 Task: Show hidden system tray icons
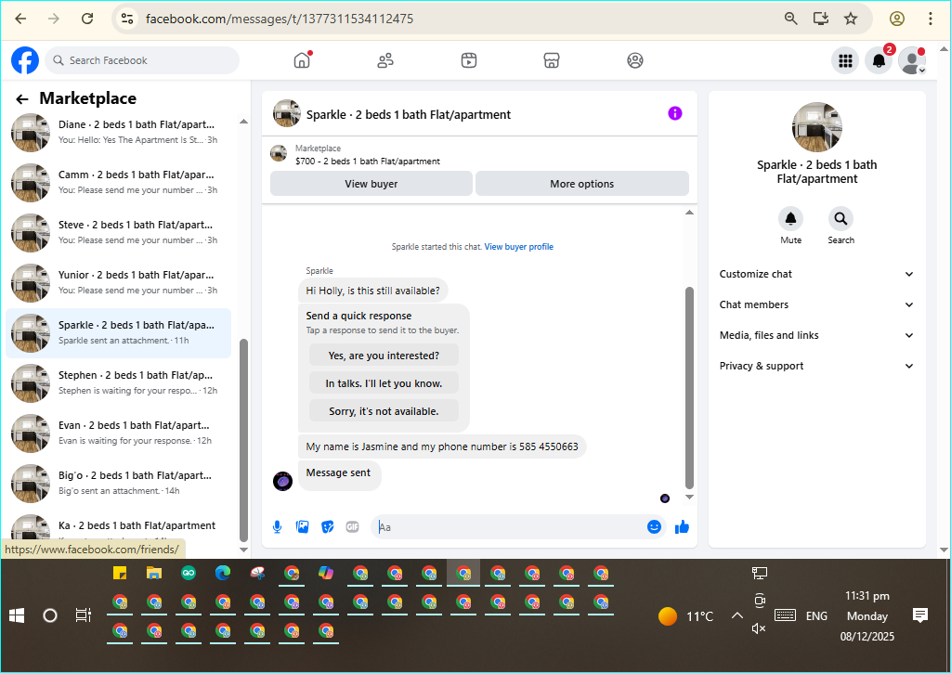(736, 616)
